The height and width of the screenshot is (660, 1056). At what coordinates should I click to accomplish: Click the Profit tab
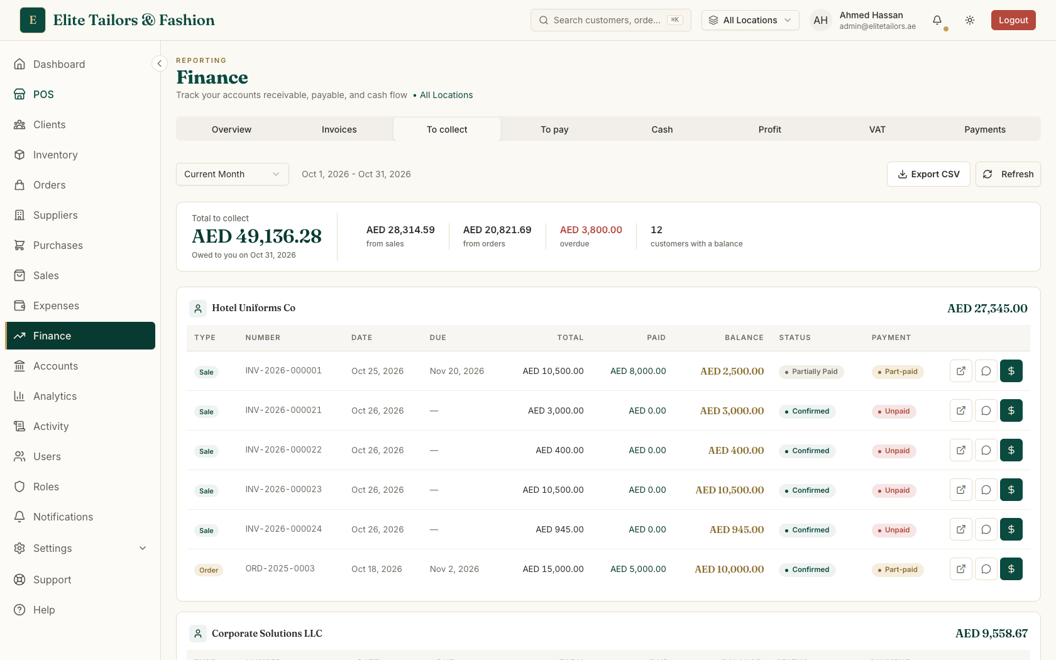pyautogui.click(x=769, y=129)
